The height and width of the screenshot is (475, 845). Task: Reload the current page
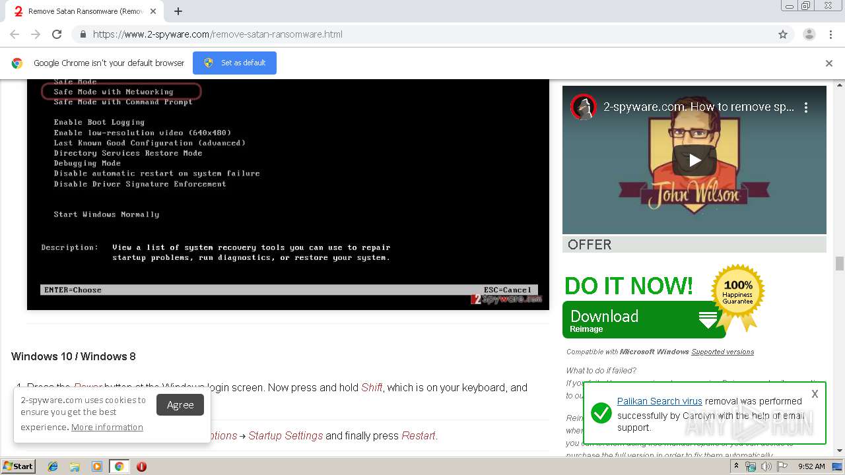[57, 34]
